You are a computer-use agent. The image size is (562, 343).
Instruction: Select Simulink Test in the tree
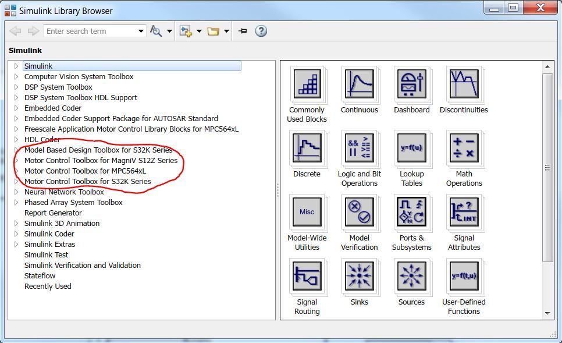[46, 254]
